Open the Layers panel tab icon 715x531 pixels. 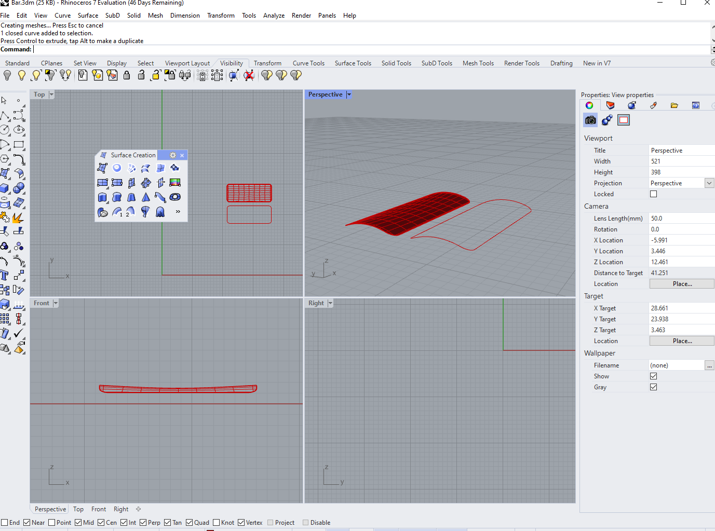click(x=610, y=105)
